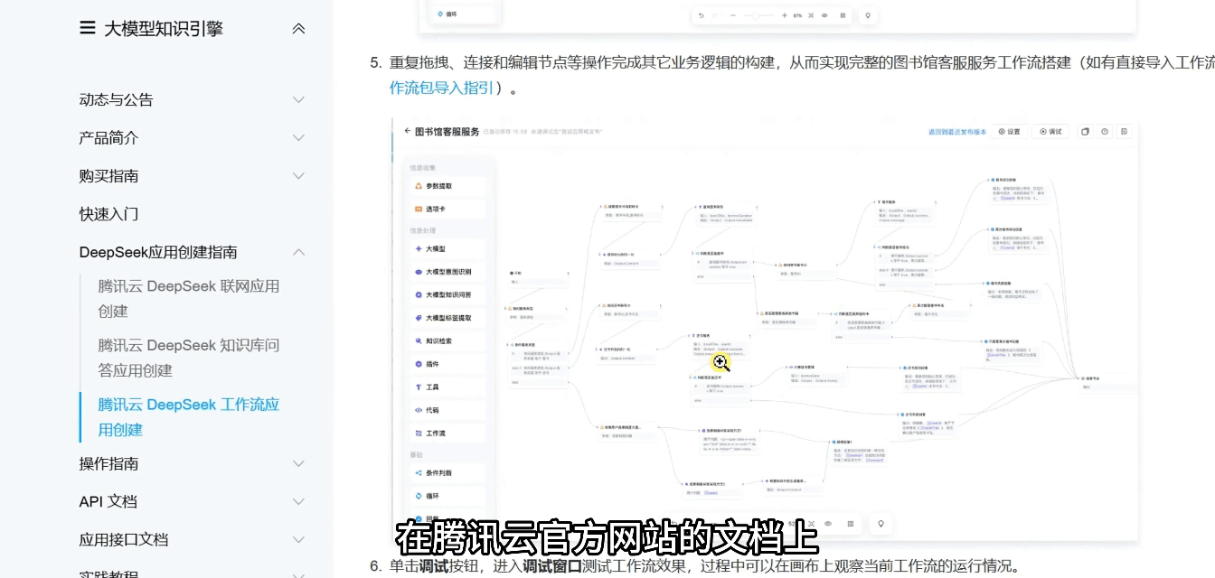Expand the 动态与公告 section chevron

pos(299,99)
